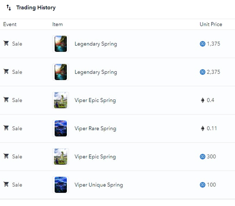Click the Unit Price column header
This screenshot has height=206, width=235.
pos(211,24)
